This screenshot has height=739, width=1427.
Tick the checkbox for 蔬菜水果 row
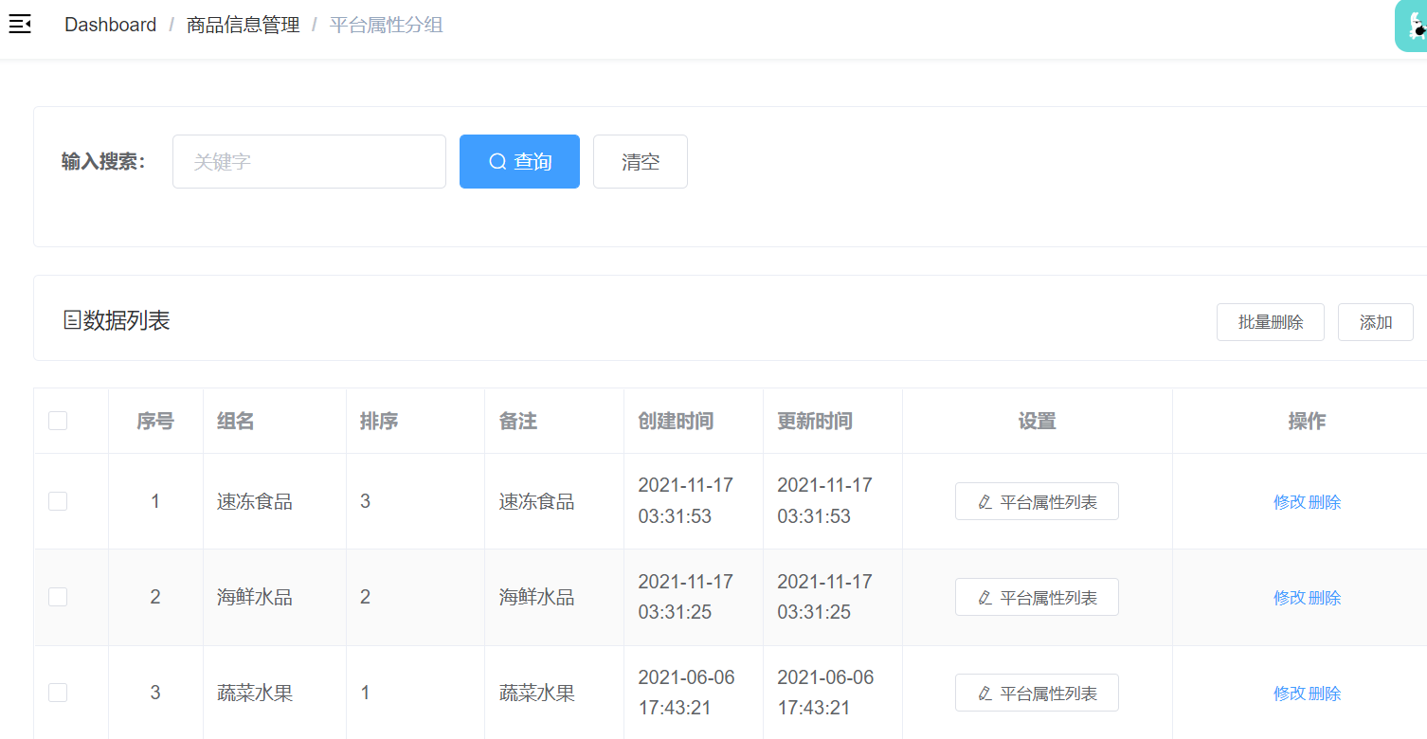click(x=58, y=693)
